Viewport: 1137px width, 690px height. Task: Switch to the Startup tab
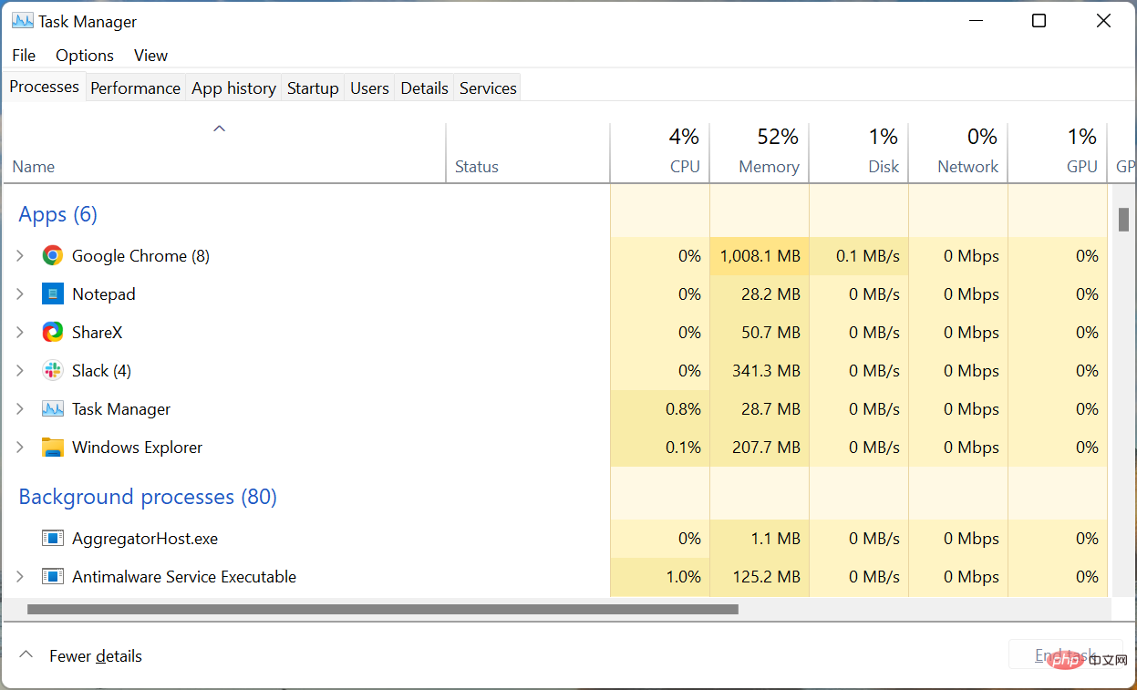(313, 88)
